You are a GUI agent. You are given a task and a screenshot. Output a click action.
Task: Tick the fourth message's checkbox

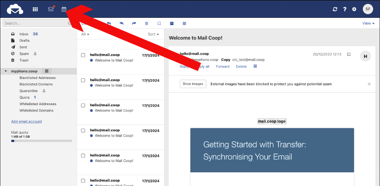[x=83, y=131]
